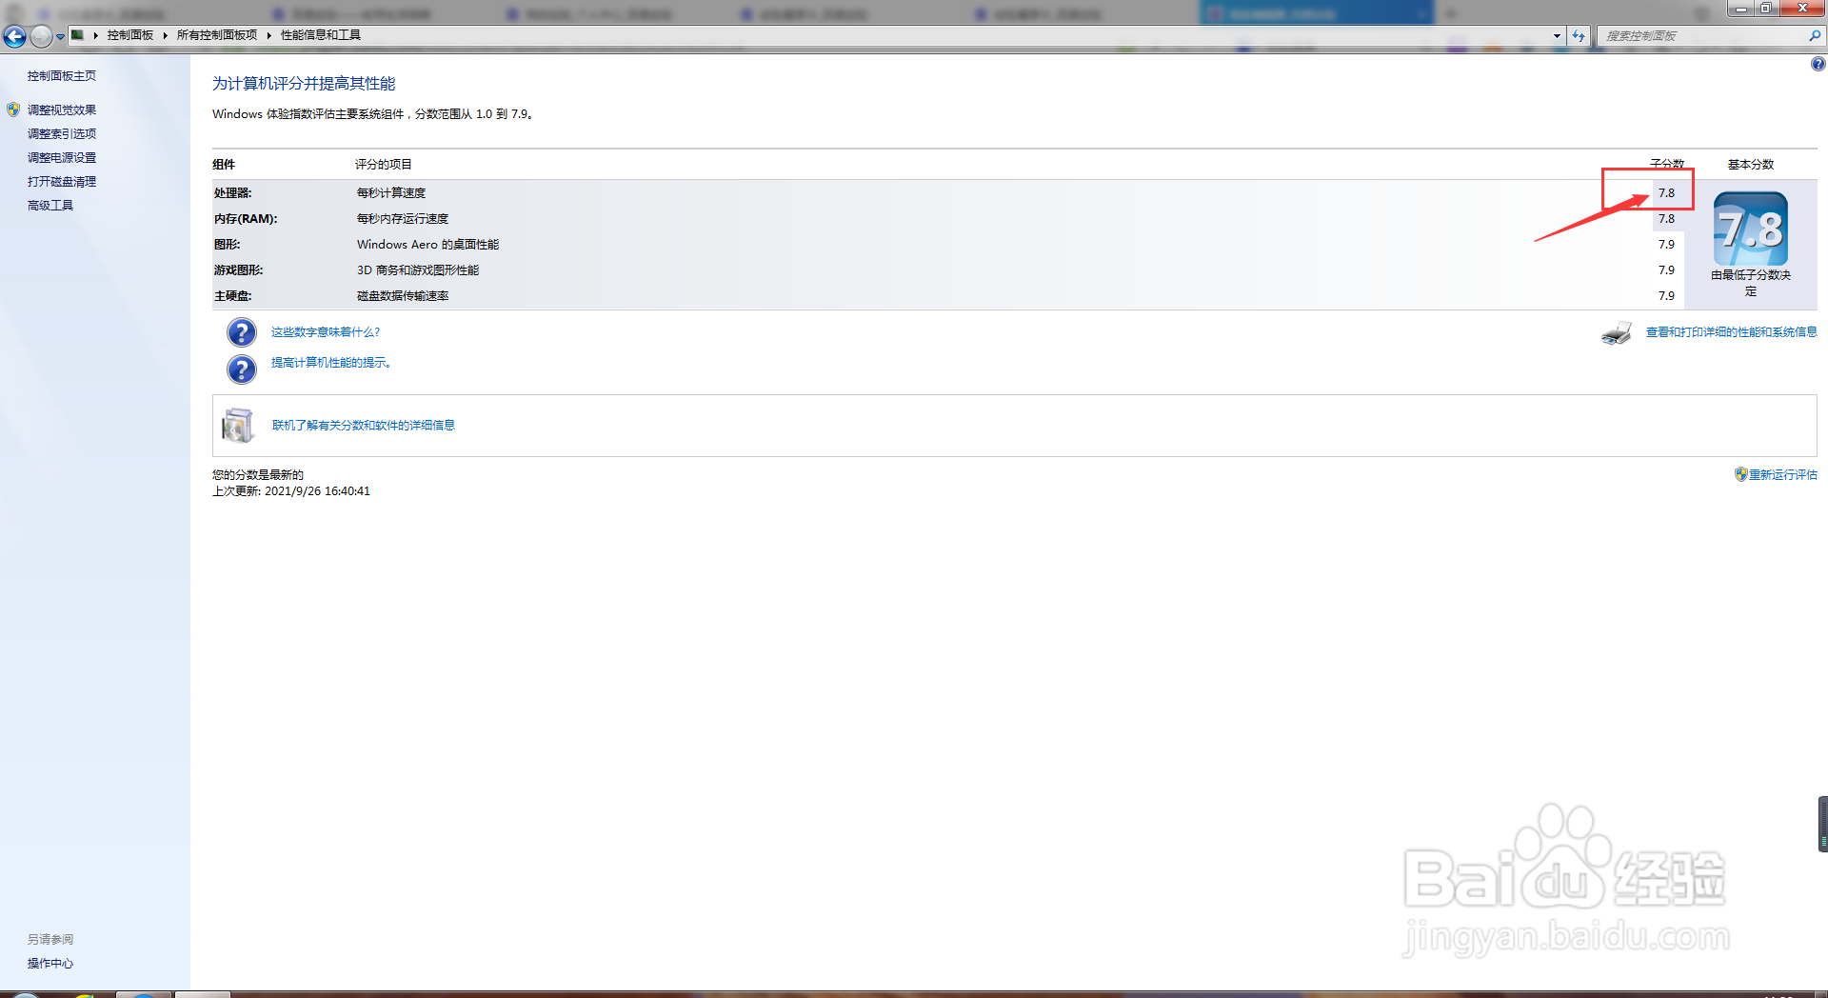
Task: Open 控制面板主页 in the sidebar
Action: point(62,76)
